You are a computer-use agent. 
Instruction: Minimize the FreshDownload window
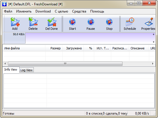point(131,3)
